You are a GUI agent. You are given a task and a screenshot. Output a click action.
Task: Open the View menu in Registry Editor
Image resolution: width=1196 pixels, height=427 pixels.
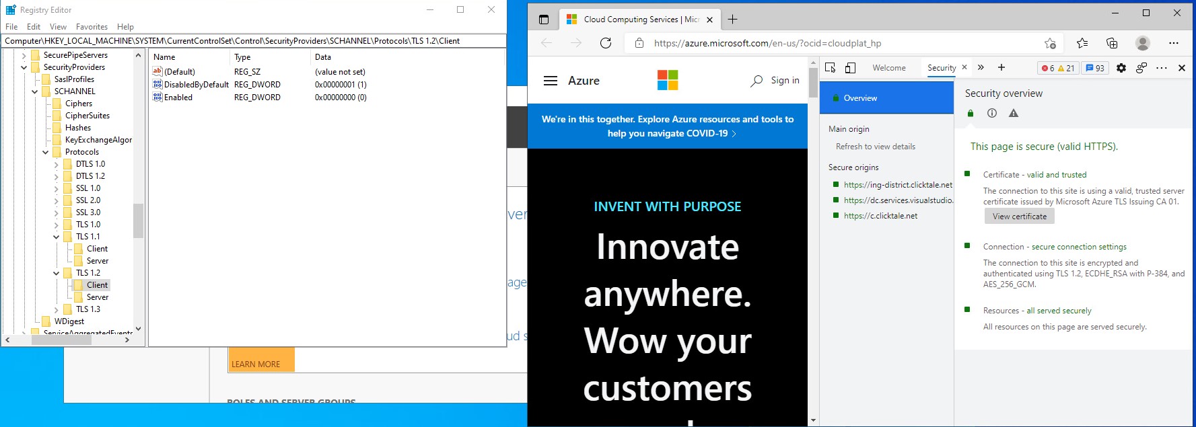pos(58,27)
